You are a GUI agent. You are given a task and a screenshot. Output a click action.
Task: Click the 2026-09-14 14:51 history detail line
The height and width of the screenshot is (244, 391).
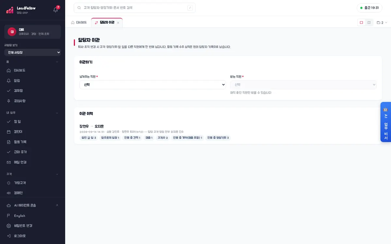[132, 132]
